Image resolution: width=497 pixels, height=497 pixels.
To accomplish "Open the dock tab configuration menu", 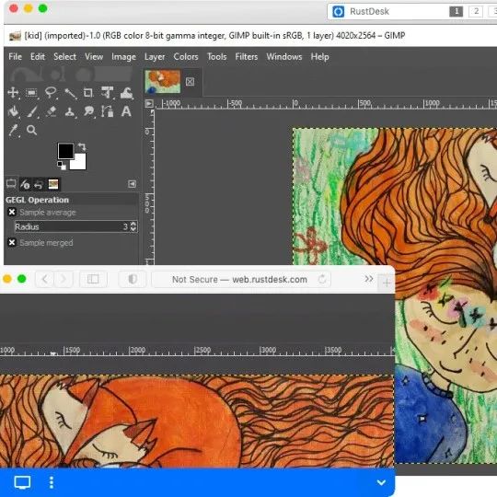I will point(133,184).
